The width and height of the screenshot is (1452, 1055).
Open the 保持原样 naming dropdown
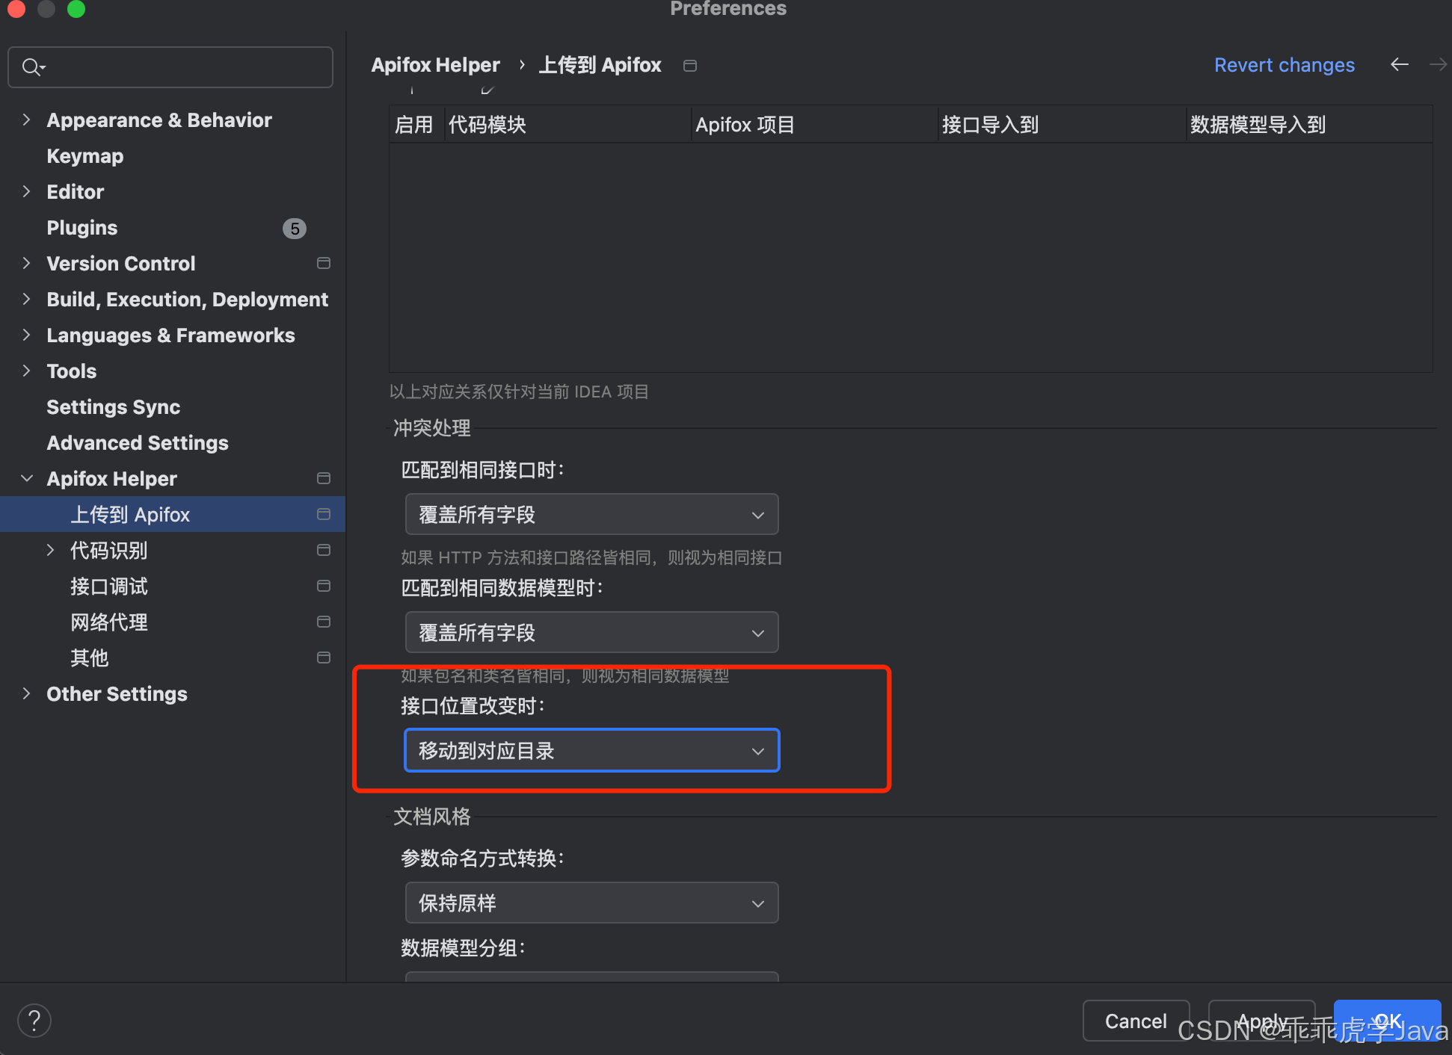click(x=591, y=903)
